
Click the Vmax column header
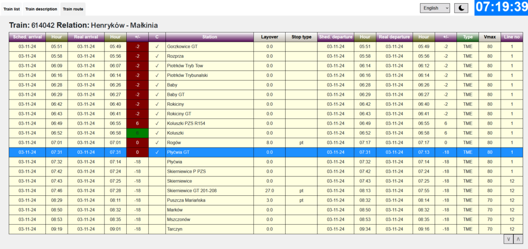click(489, 37)
